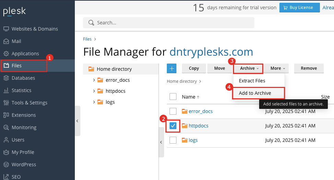Click the logs folder icon in file list
334x180 pixels.
click(184, 140)
